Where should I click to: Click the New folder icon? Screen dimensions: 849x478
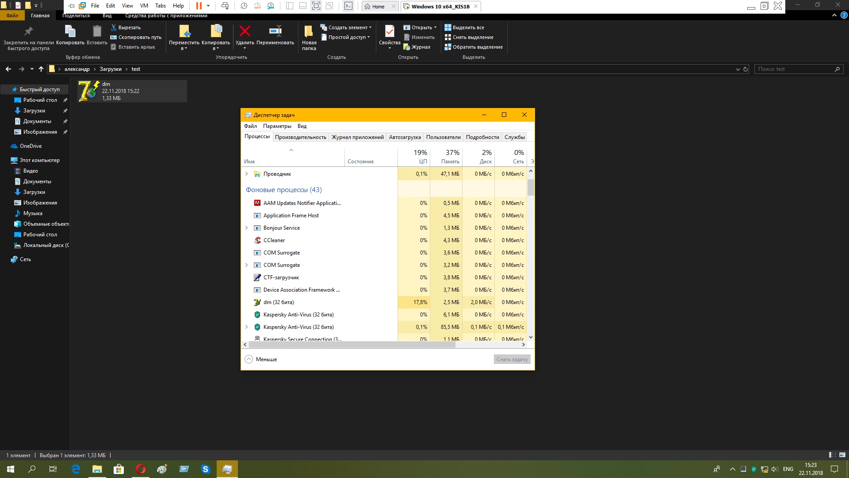tap(309, 32)
